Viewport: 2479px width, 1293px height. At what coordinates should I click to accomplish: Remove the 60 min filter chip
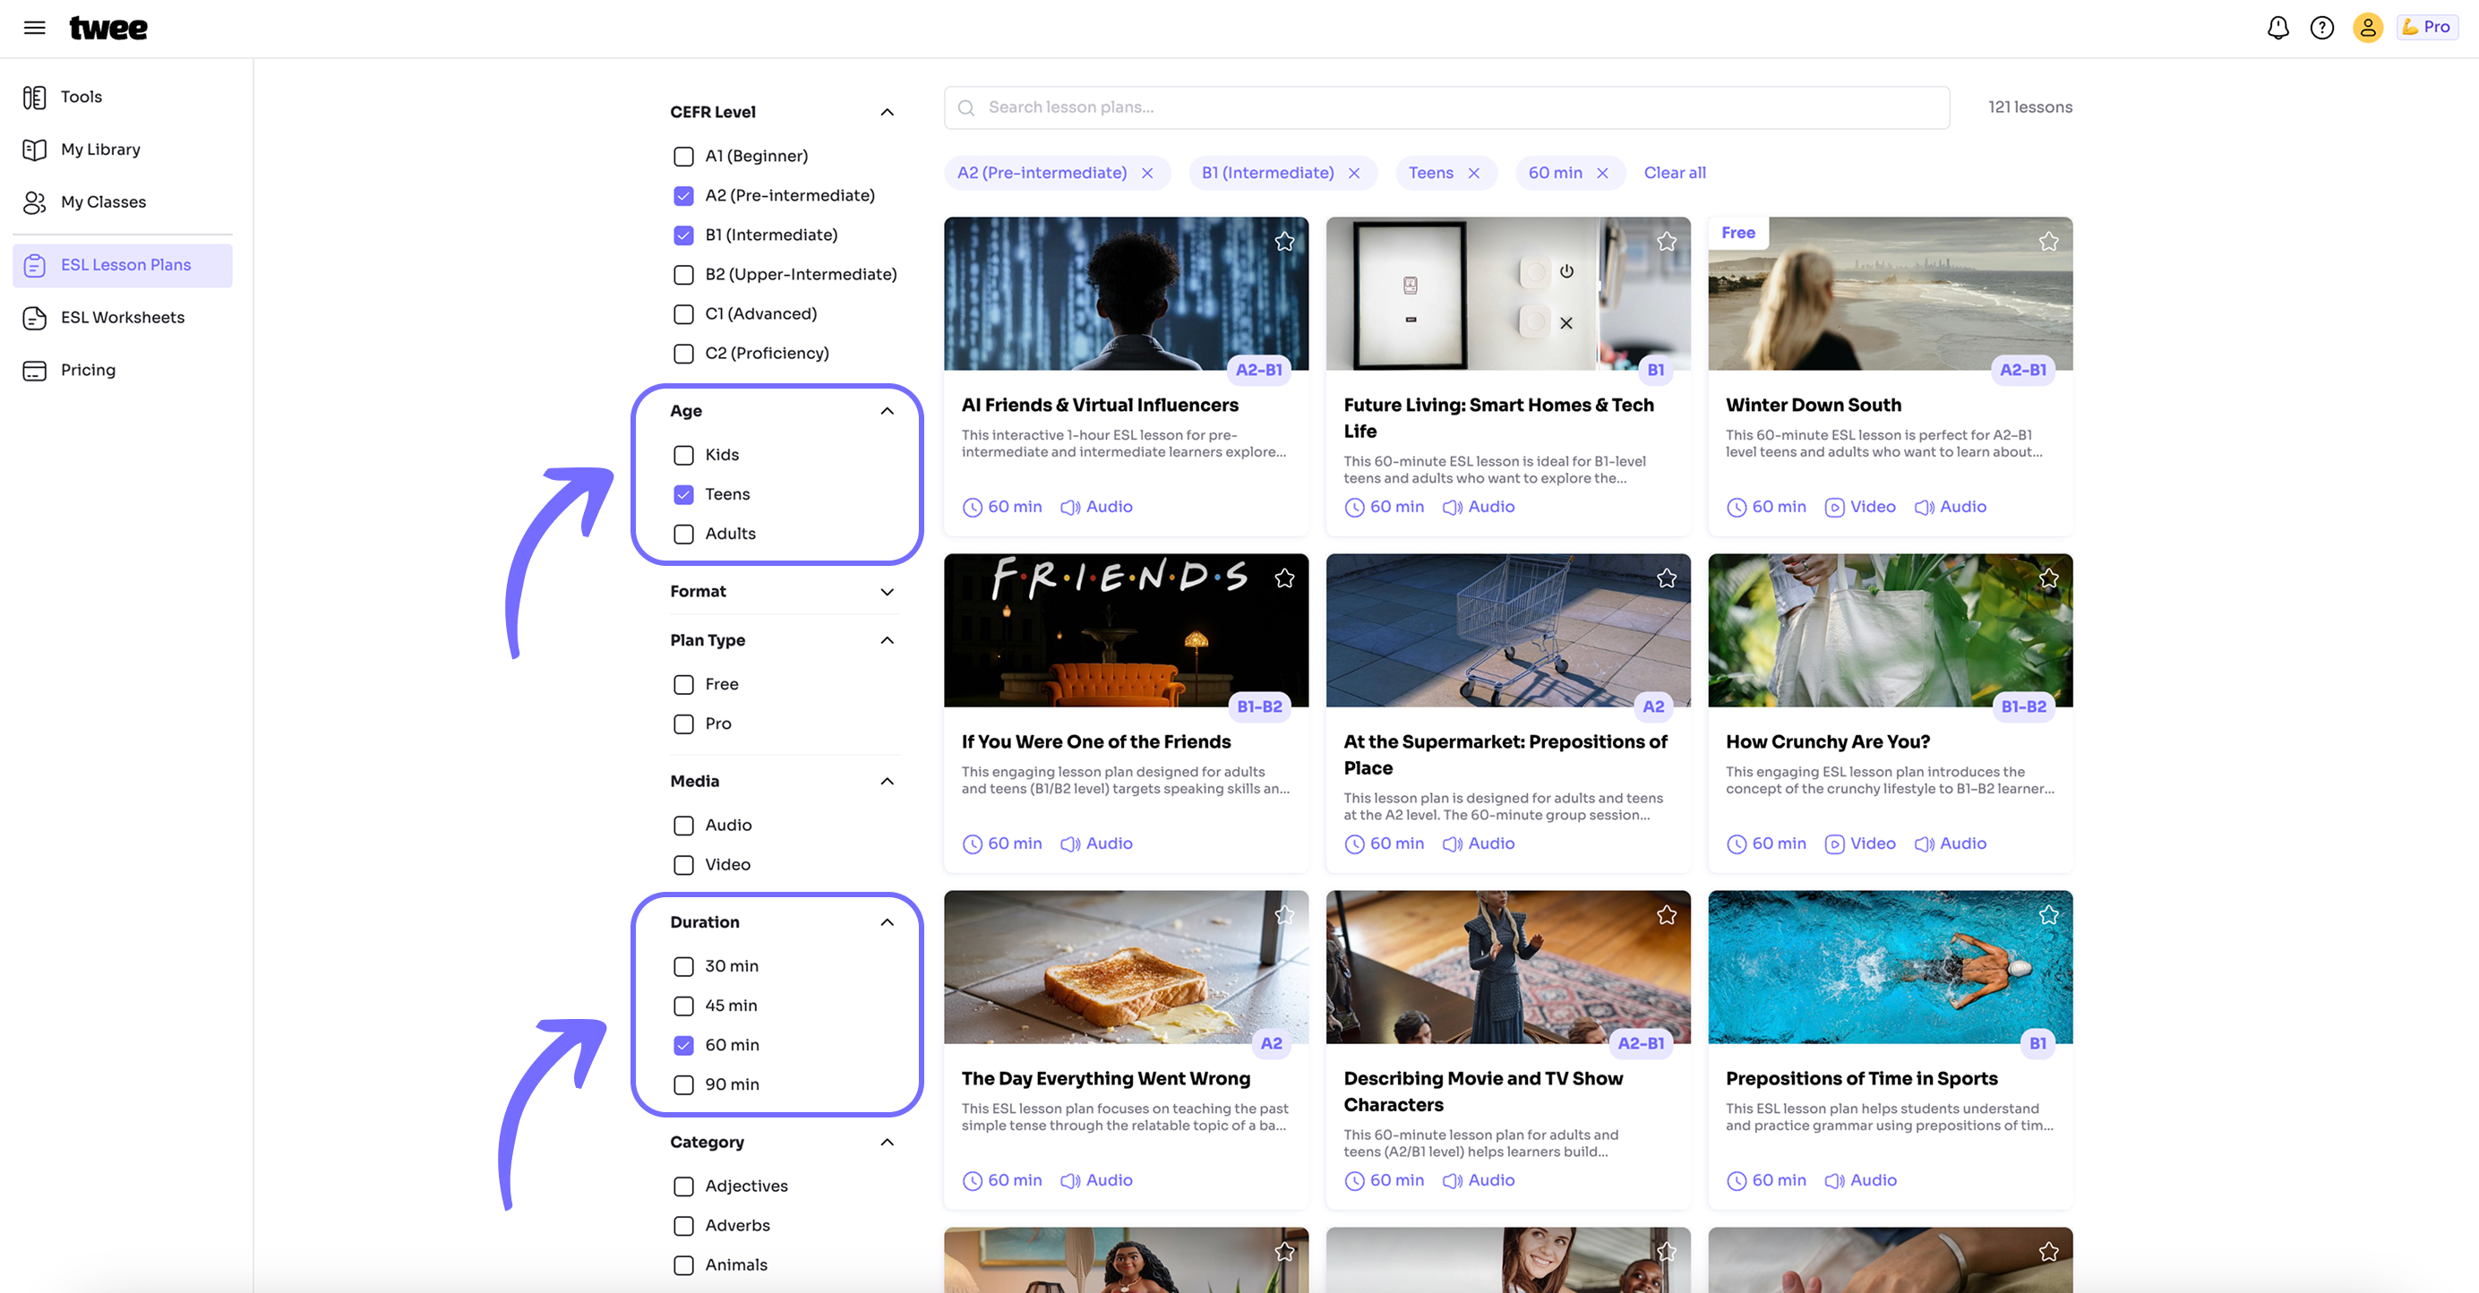pos(1602,173)
